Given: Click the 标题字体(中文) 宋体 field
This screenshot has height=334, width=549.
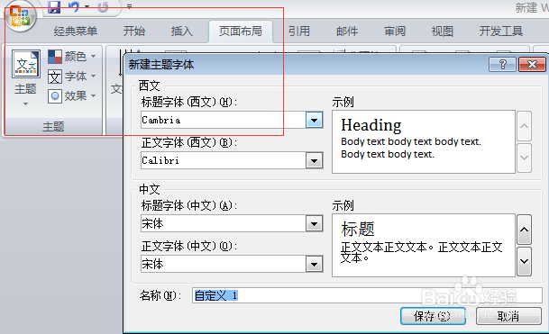Looking at the screenshot, I should [223, 223].
